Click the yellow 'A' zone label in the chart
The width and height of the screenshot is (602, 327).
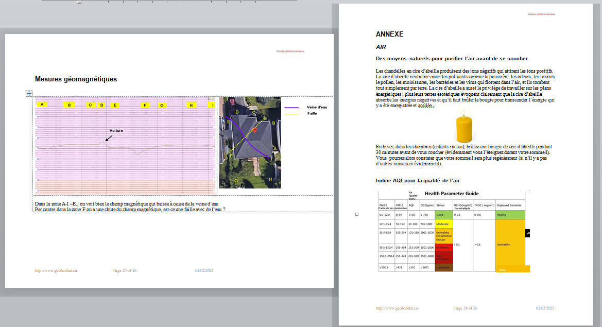[41, 105]
